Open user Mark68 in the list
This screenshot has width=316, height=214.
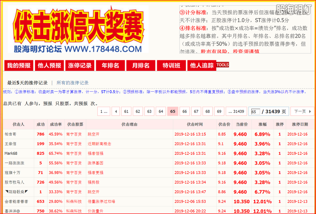pyautogui.click(x=11, y=153)
